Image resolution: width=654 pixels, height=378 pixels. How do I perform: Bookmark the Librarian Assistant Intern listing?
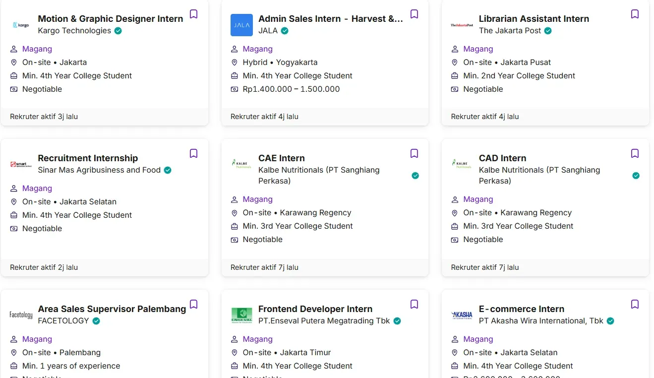pos(635,14)
